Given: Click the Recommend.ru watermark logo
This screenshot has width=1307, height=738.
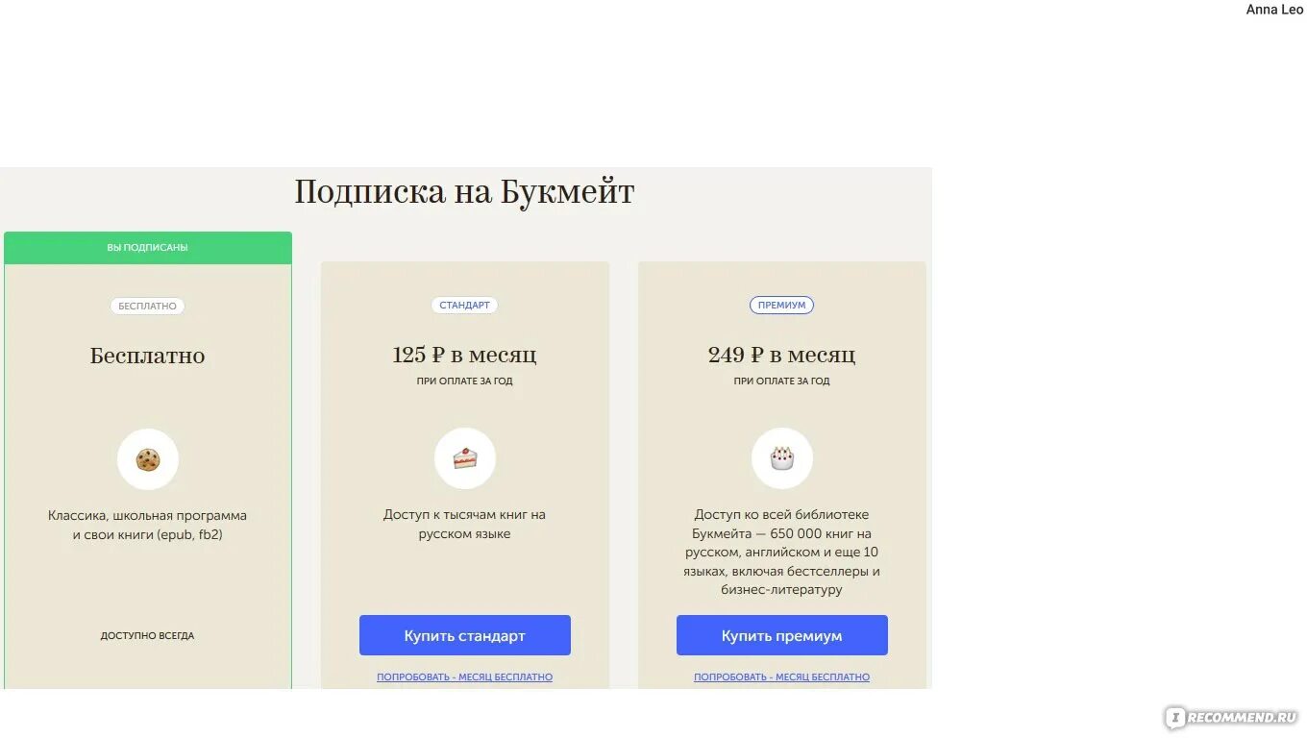Looking at the screenshot, I should [x=1232, y=717].
